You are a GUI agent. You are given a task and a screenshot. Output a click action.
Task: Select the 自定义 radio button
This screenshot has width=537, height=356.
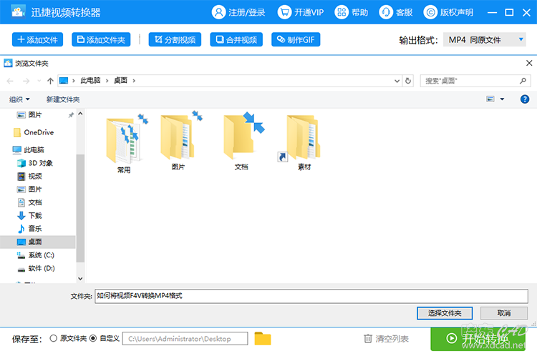pos(93,338)
